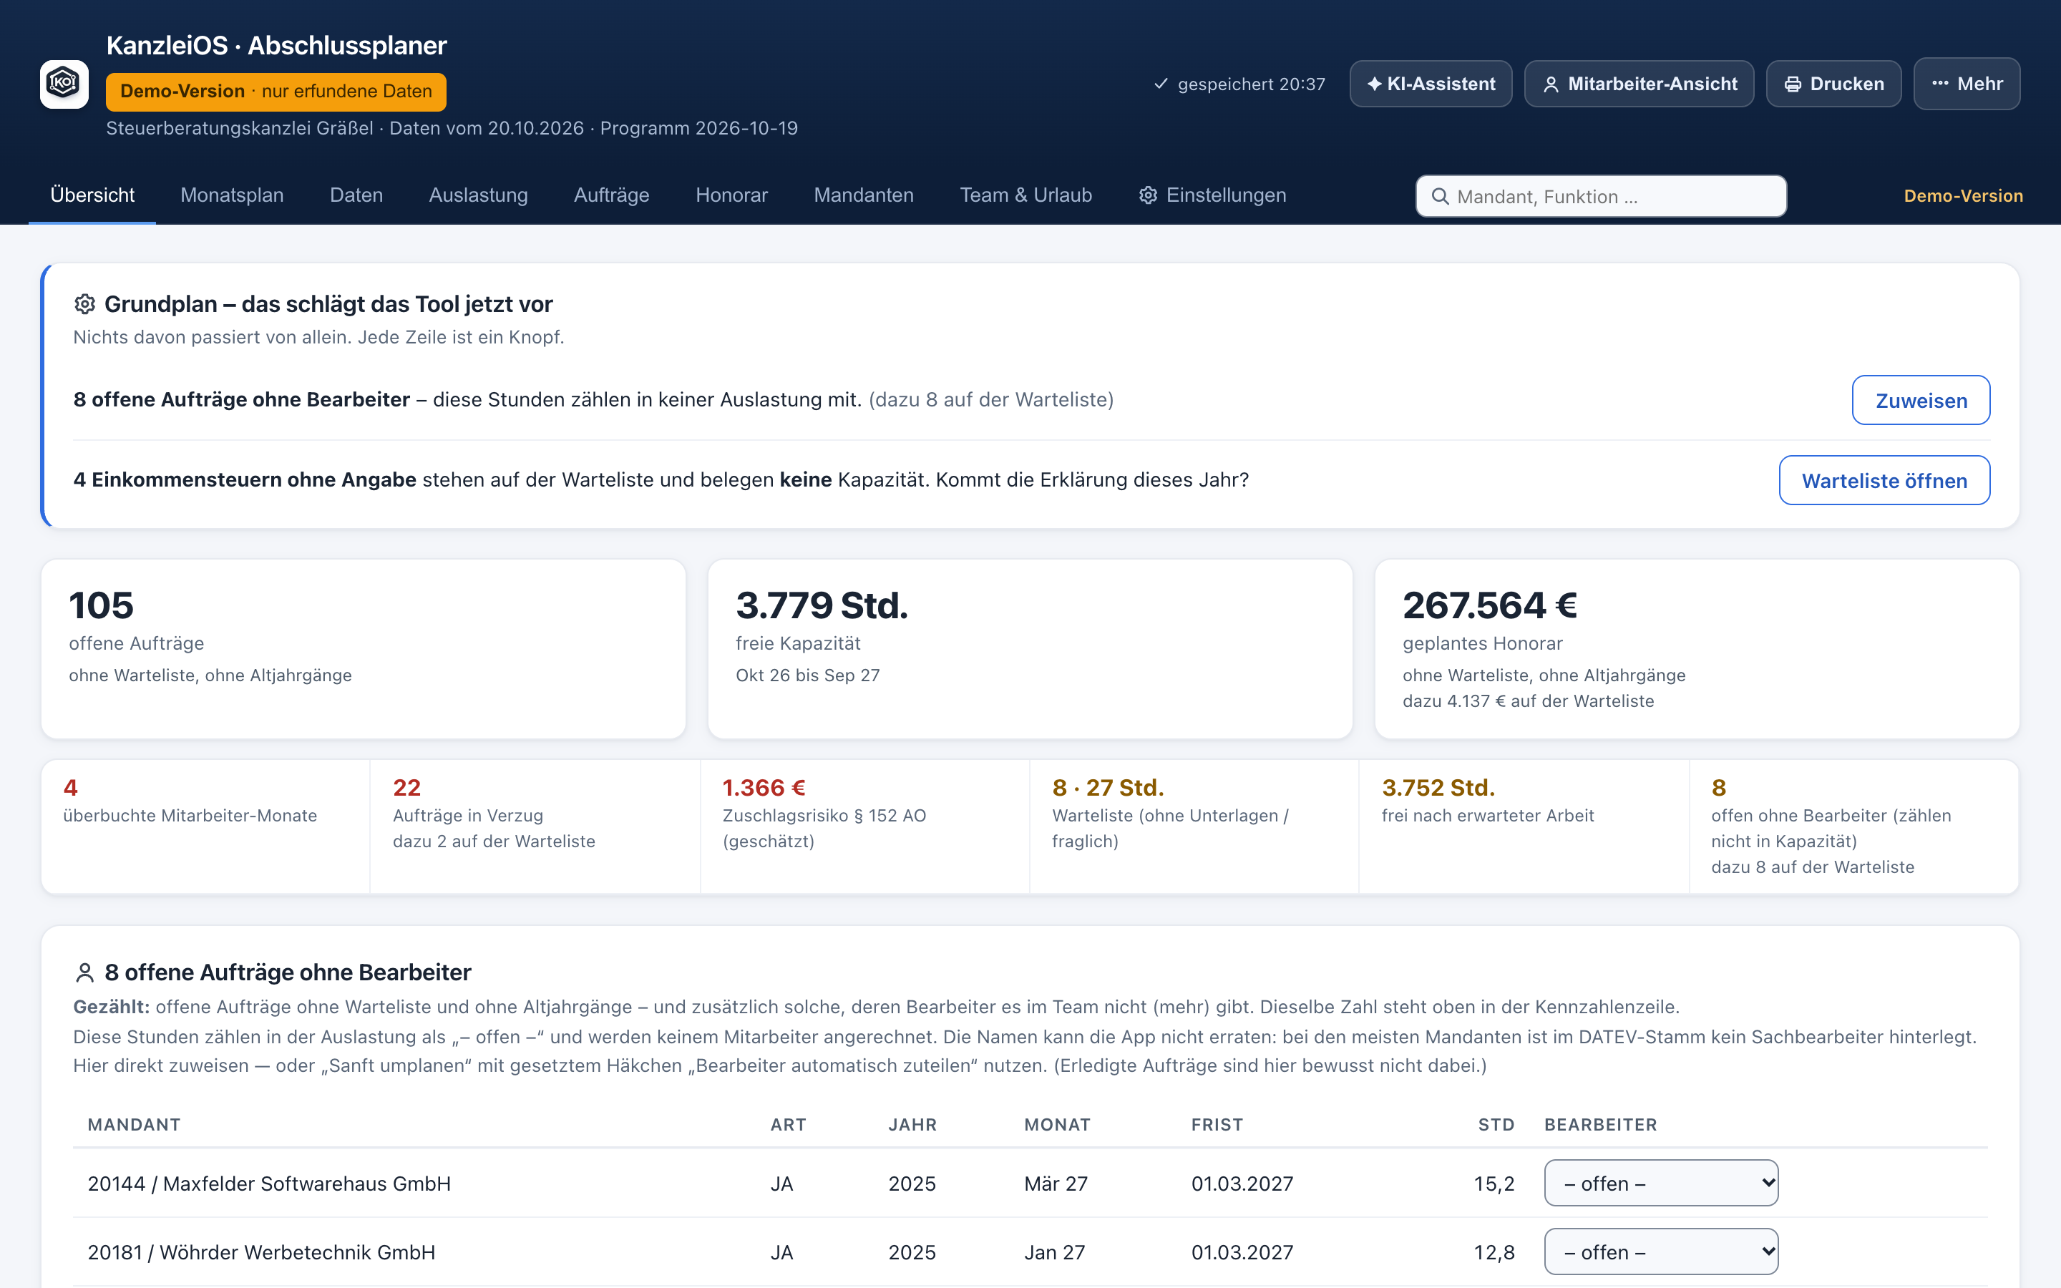Open the KI-Assistent sparkle button
Image resolution: width=2061 pixels, height=1288 pixels.
coord(1431,84)
